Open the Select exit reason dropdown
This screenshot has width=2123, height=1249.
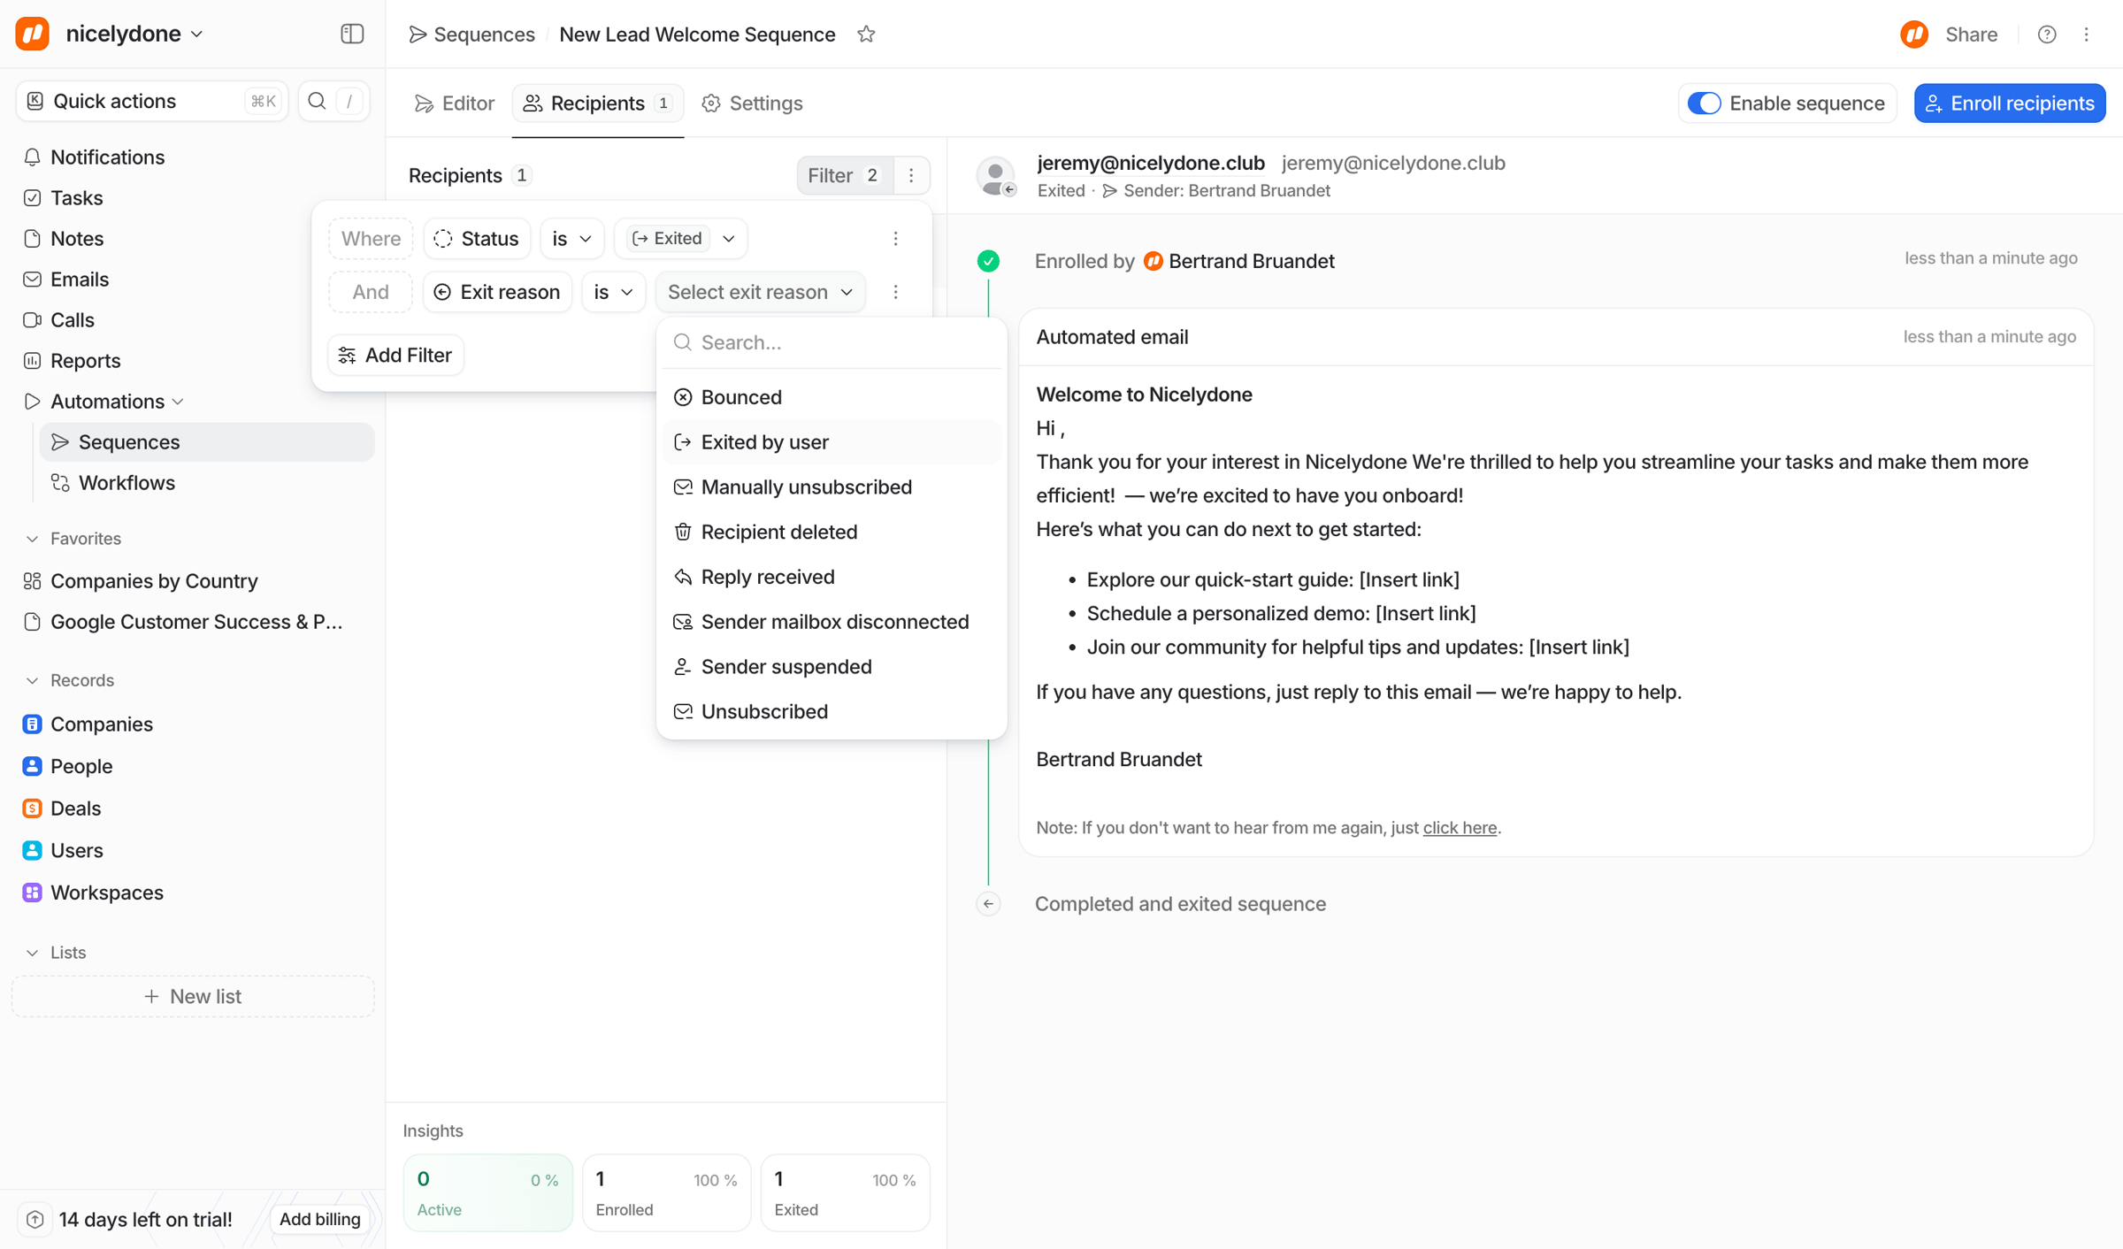(x=760, y=292)
